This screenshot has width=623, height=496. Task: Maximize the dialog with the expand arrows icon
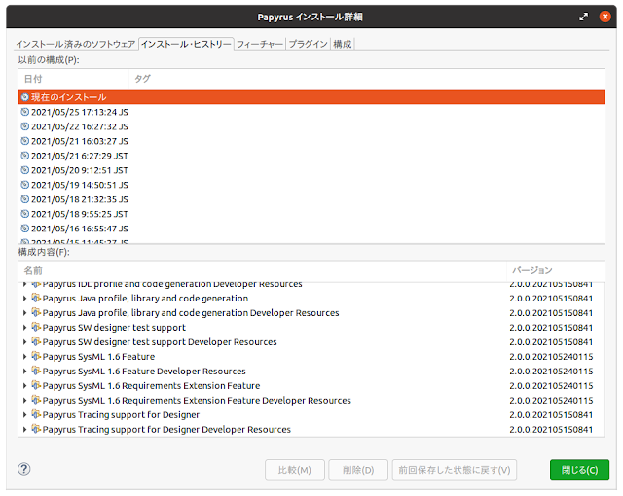(583, 17)
